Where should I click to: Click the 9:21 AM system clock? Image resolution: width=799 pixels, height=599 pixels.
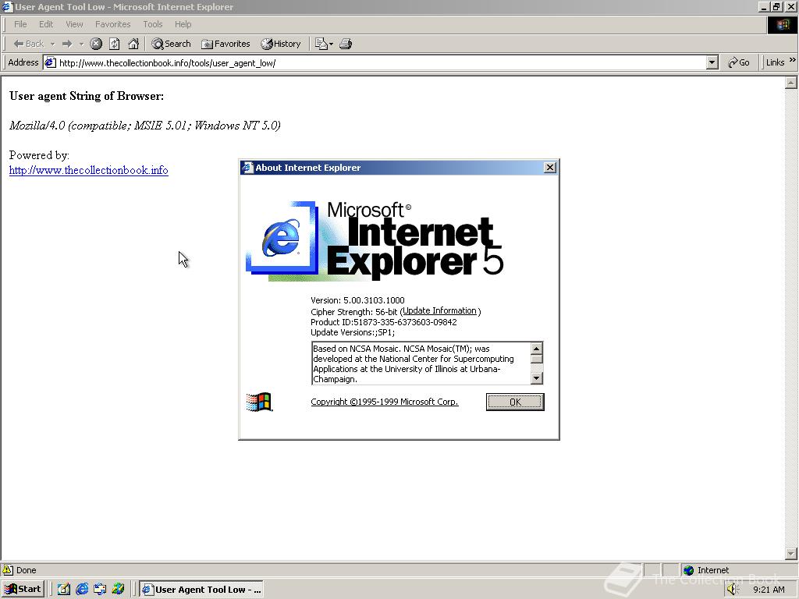pyautogui.click(x=769, y=590)
